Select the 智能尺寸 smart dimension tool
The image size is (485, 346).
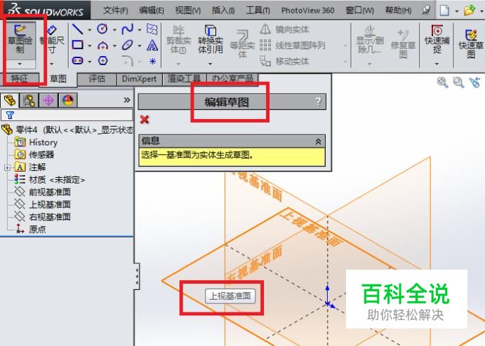pyautogui.click(x=52, y=39)
